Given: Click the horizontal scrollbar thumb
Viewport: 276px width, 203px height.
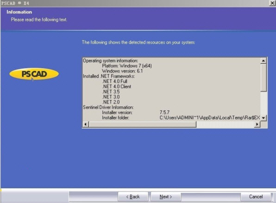Looking at the screenshot, I should click(x=142, y=124).
